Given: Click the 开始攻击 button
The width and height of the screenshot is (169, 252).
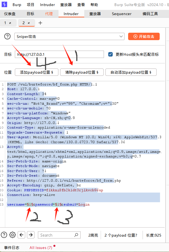Looking at the screenshot, I should point(144,37).
